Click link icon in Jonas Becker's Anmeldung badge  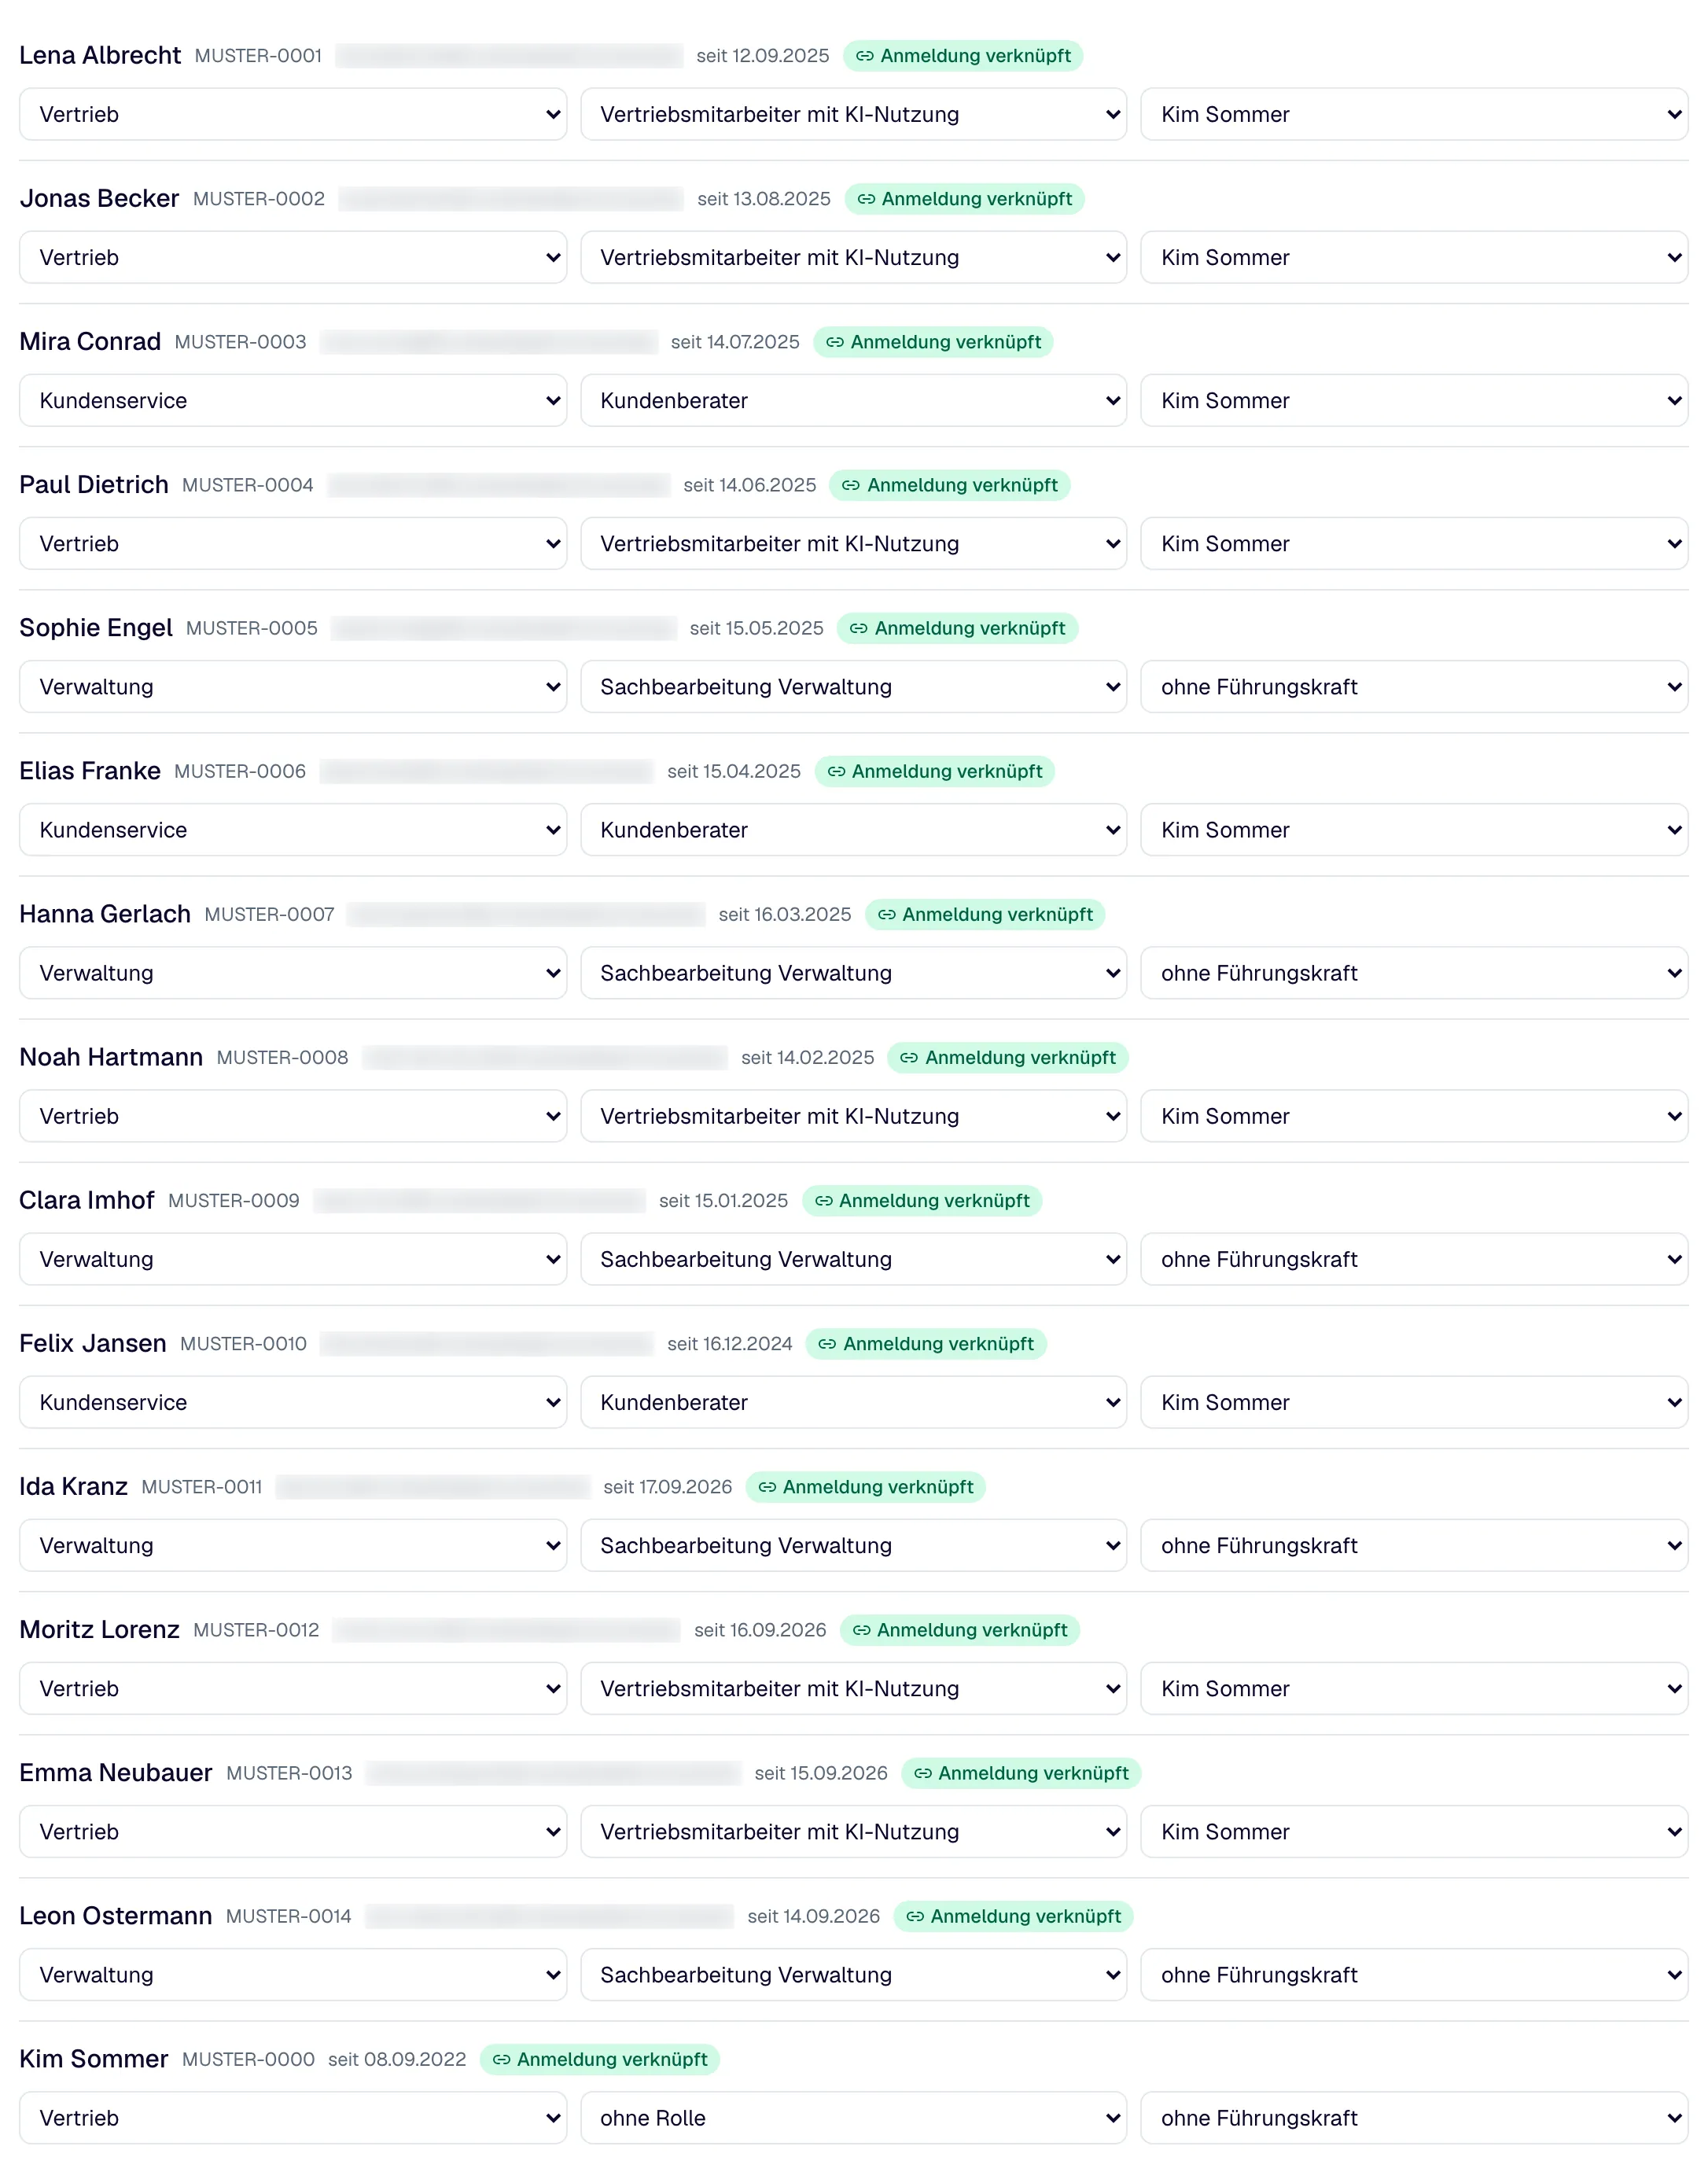click(866, 199)
